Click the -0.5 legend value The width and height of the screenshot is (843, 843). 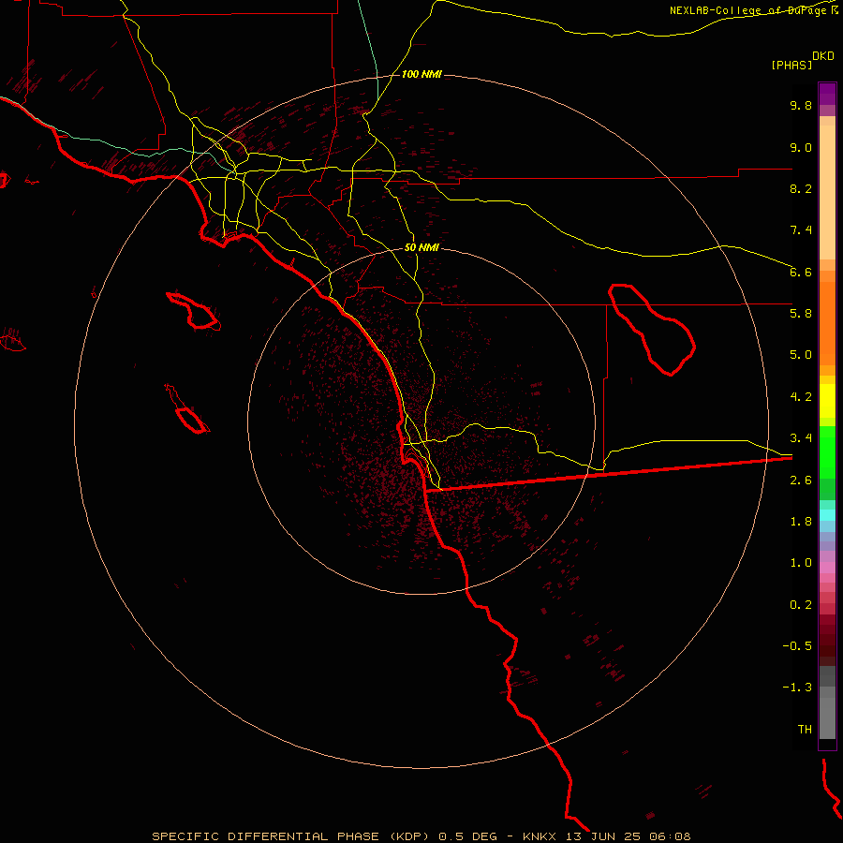[x=797, y=645]
